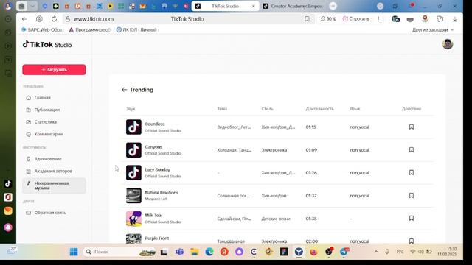Viewport: 472px width, 265px height.
Task: Bookmark the Milk Tea sound
Action: 412,218
